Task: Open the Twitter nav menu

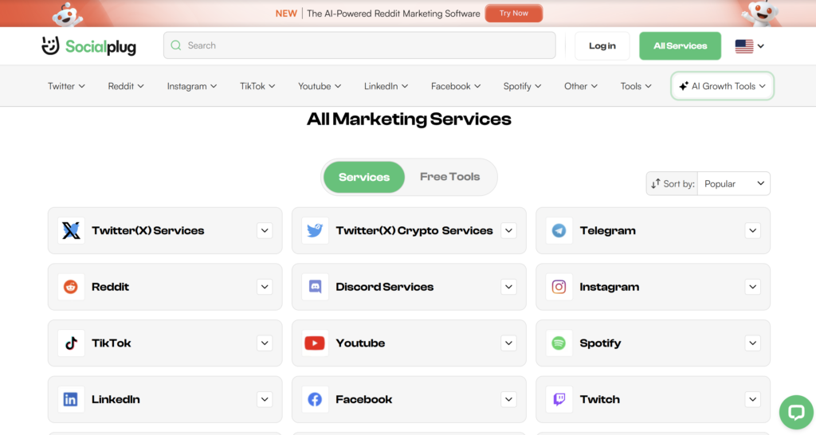Action: (66, 86)
